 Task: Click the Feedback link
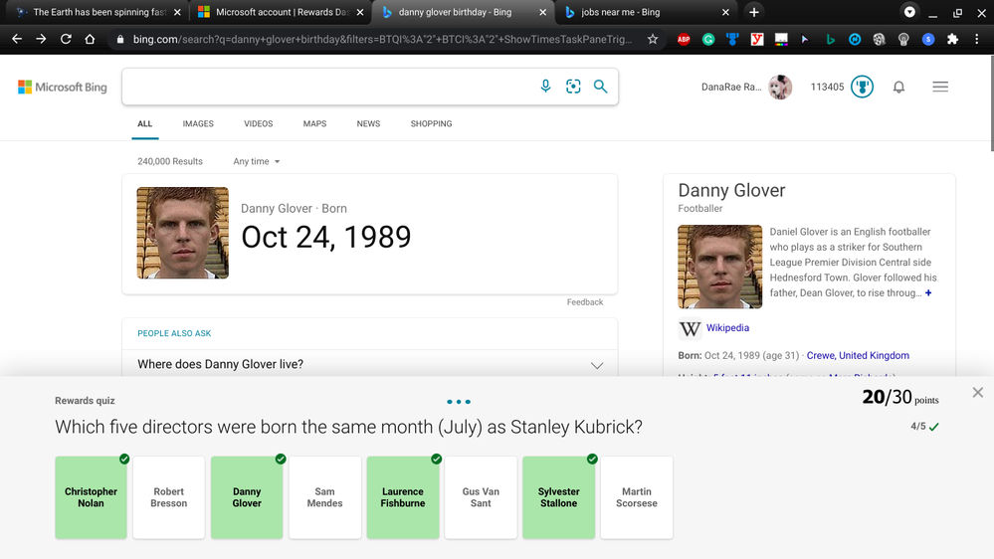(x=584, y=302)
